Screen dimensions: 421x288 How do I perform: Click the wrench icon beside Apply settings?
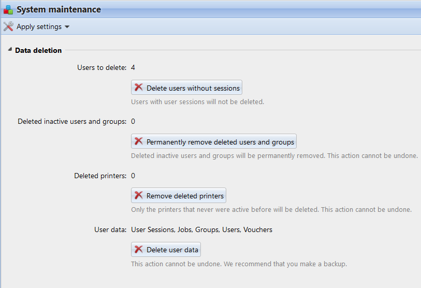(x=8, y=26)
